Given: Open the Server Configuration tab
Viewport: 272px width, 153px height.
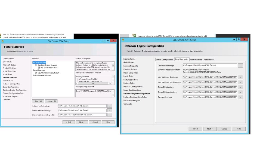Looking at the screenshot, I should click(x=165, y=60).
